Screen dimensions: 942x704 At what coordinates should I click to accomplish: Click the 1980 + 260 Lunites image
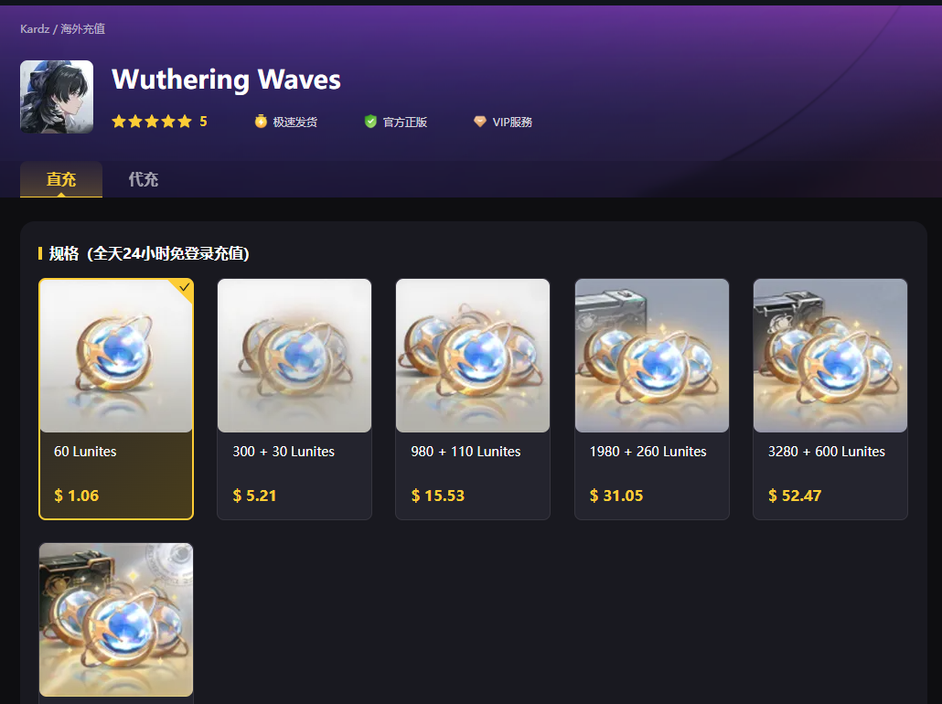point(652,356)
